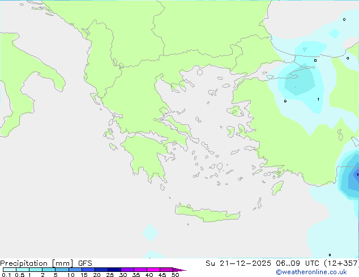This screenshot has height=277, width=359.
Task: Click the legend scale label "50"
Action: [x=175, y=275]
